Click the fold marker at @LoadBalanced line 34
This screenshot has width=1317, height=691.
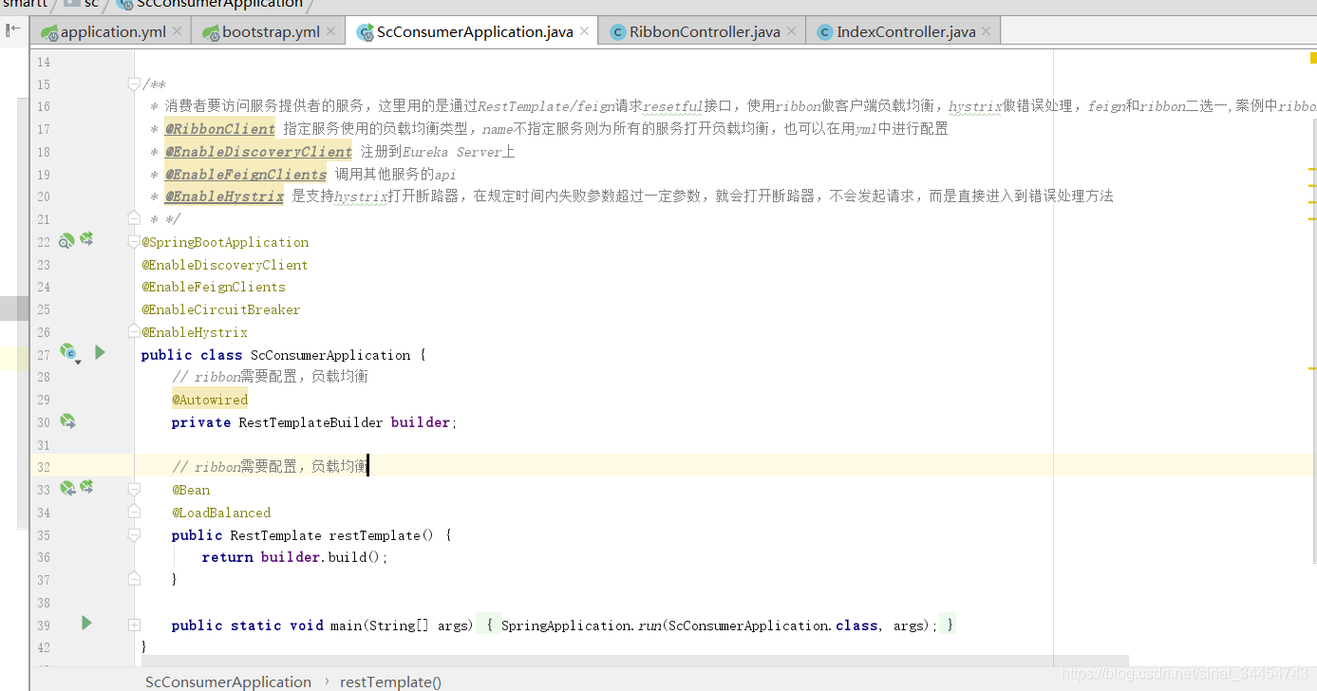coord(134,513)
